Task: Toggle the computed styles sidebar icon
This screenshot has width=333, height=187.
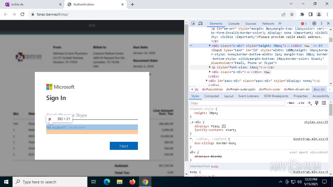Action: pyautogui.click(x=324, y=103)
